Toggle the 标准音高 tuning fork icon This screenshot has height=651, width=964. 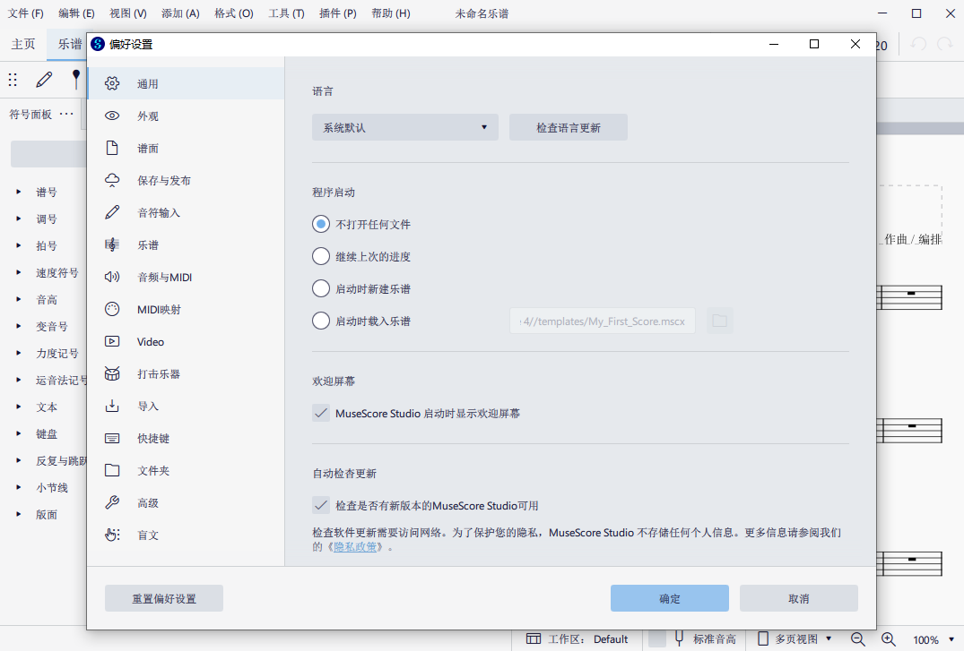(x=680, y=638)
